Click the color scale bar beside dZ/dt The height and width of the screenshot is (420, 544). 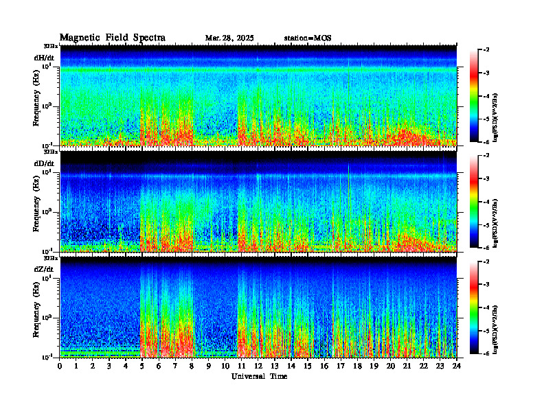[x=474, y=307]
